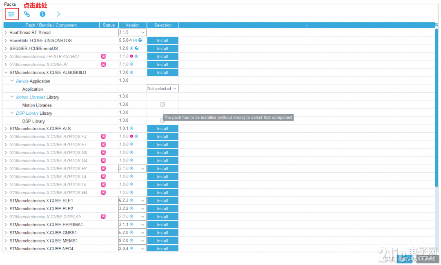The image size is (441, 265).
Task: Click globe icon in RoweBots I-CUBE-UNISONRTOS row
Action: [140, 40]
